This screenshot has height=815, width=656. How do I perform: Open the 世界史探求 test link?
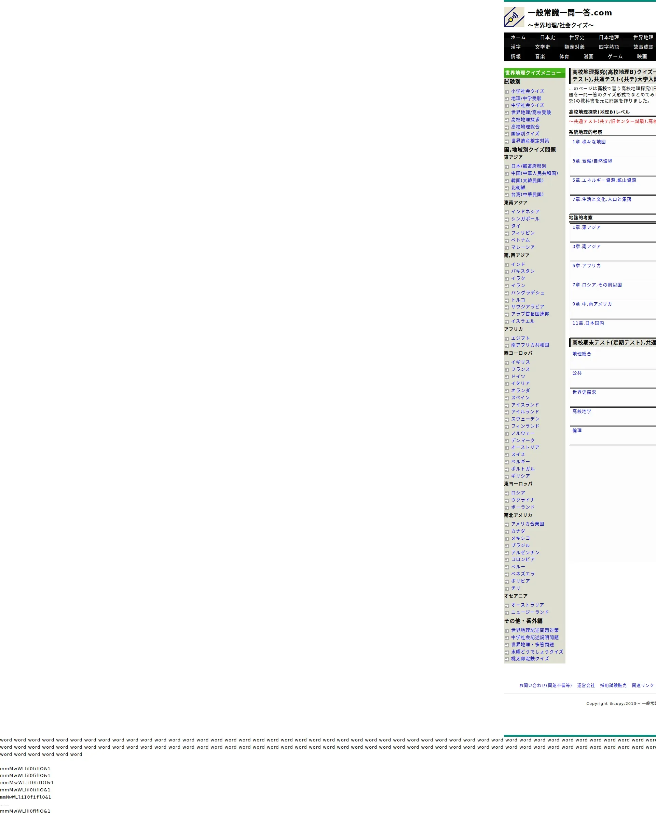(x=584, y=392)
